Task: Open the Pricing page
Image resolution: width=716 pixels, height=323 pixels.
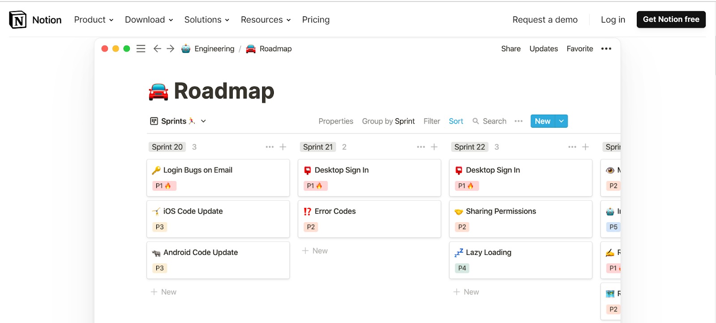Action: [316, 20]
